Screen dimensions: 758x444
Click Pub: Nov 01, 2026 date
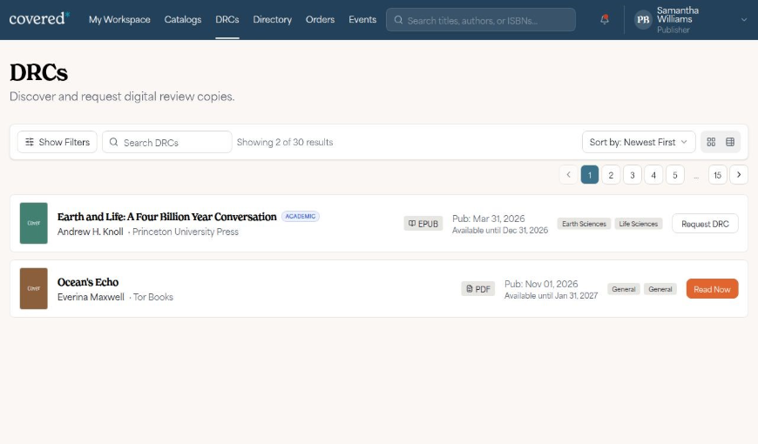[x=541, y=284]
